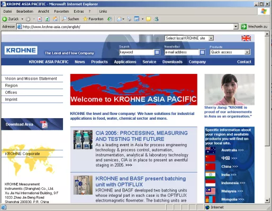
Task: Open the Favoriten star toolbar button
Action: pos(93,19)
